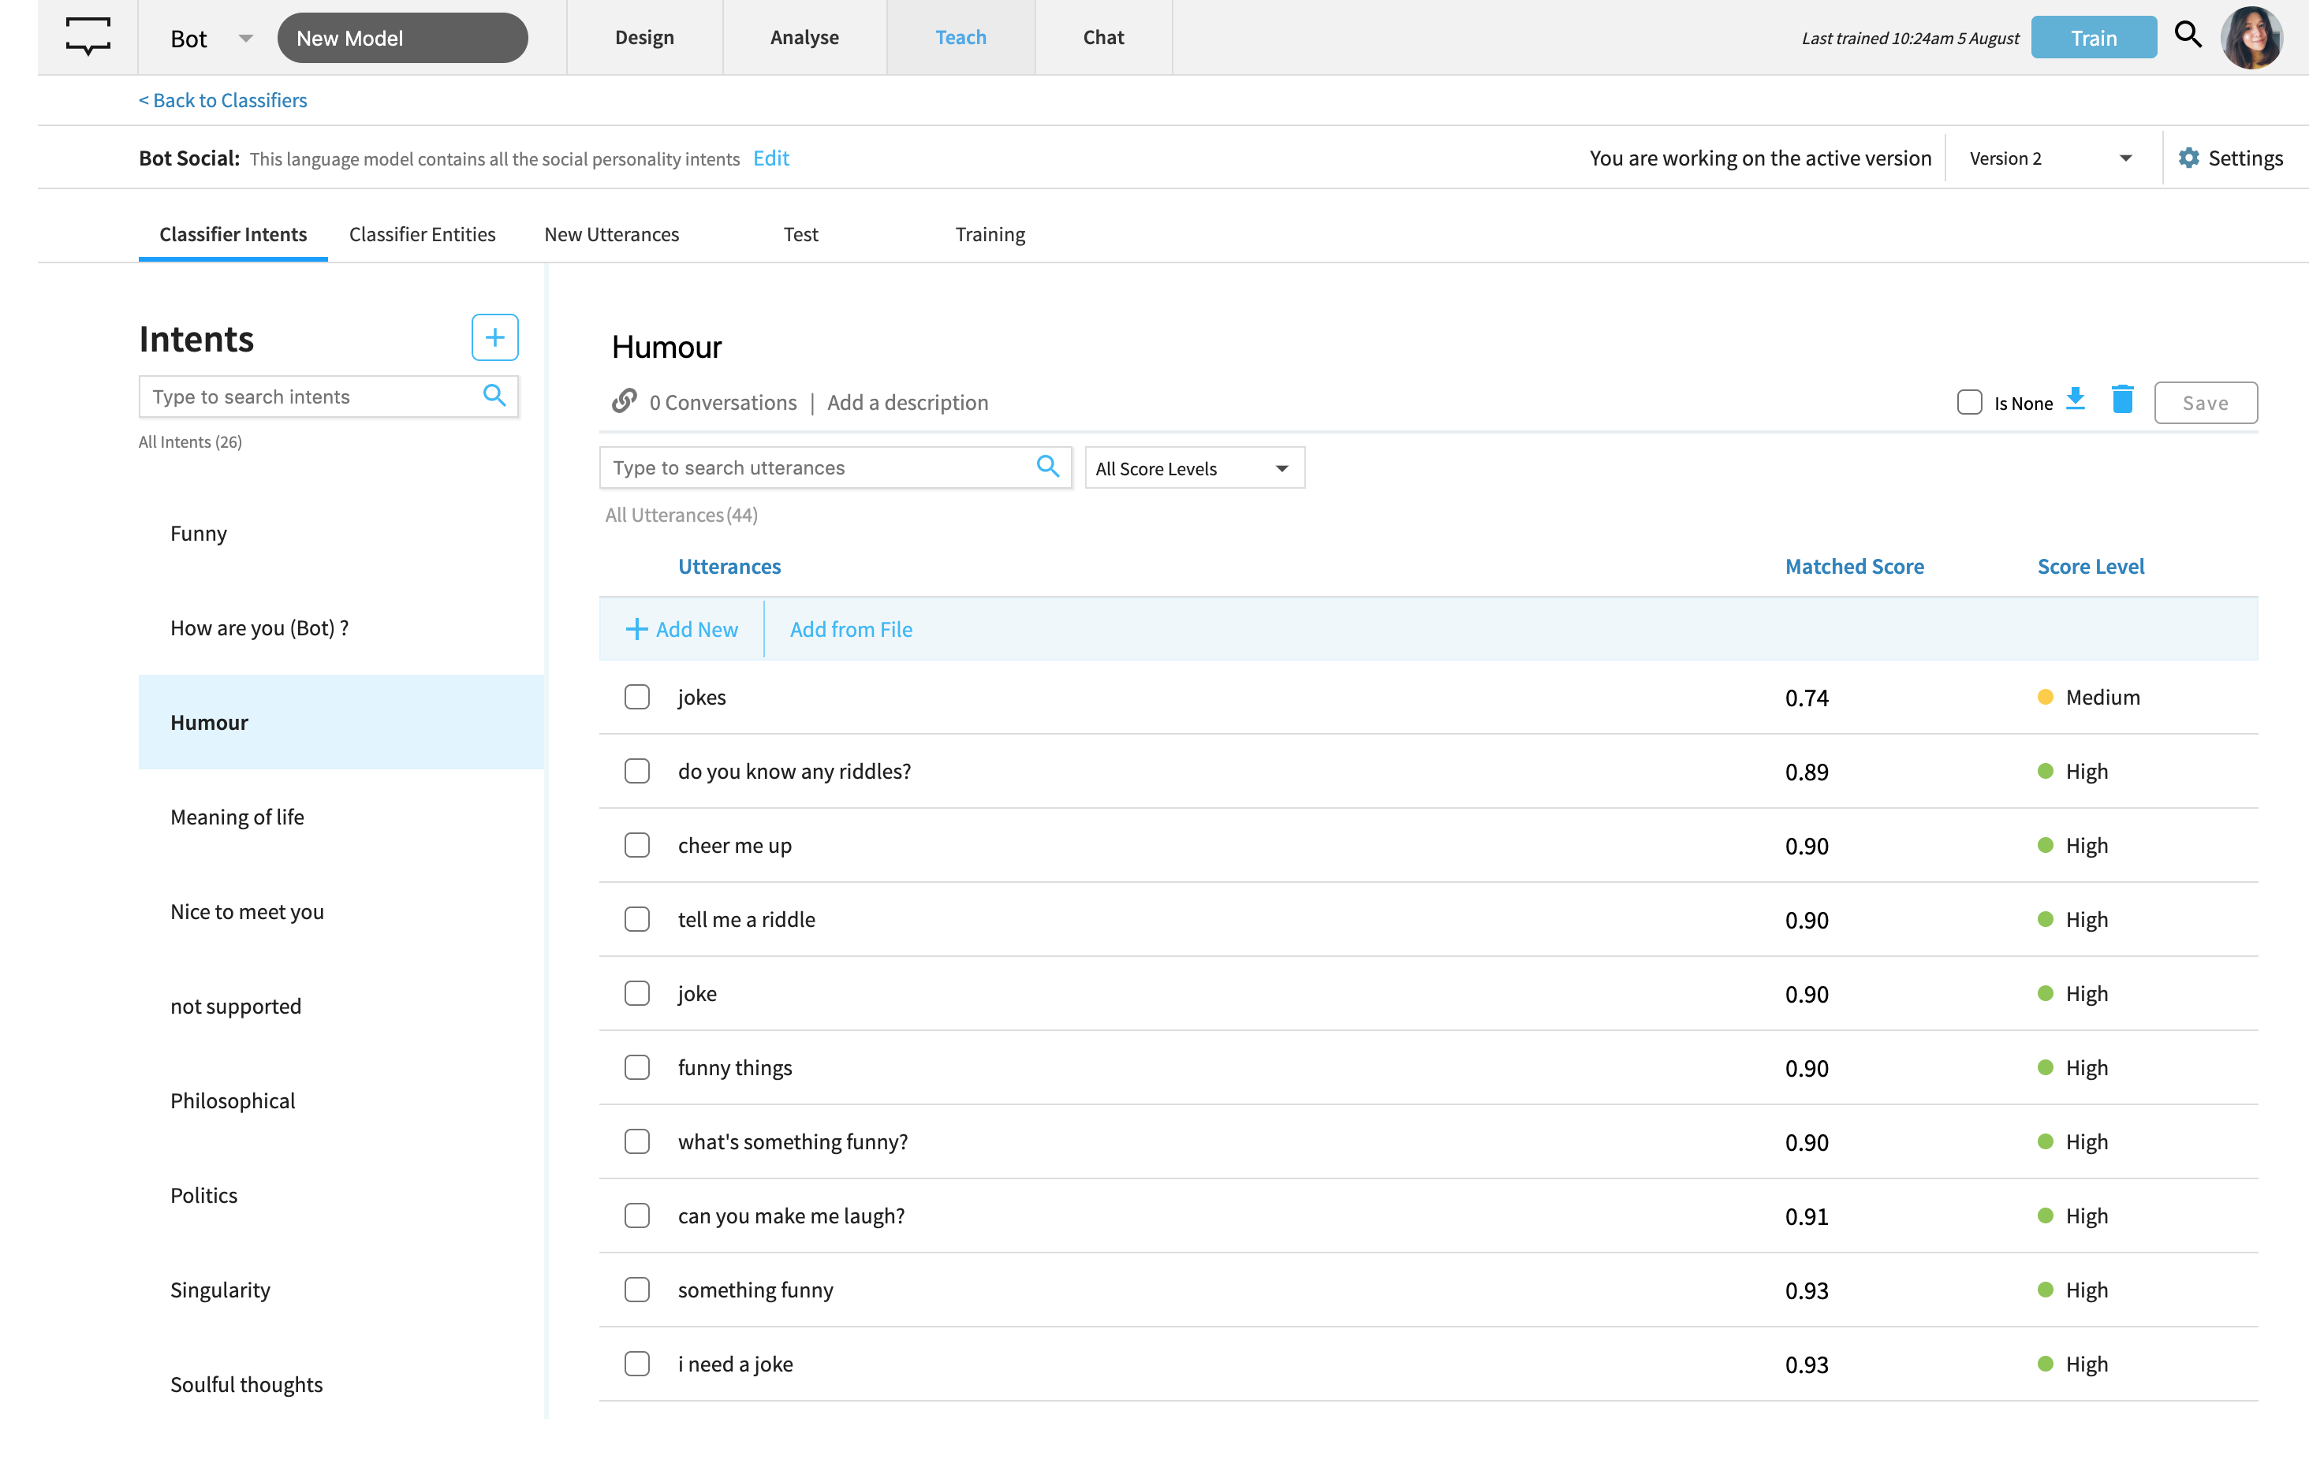The height and width of the screenshot is (1463, 2309).
Task: Click the download utterances arrow icon
Action: 2075,400
